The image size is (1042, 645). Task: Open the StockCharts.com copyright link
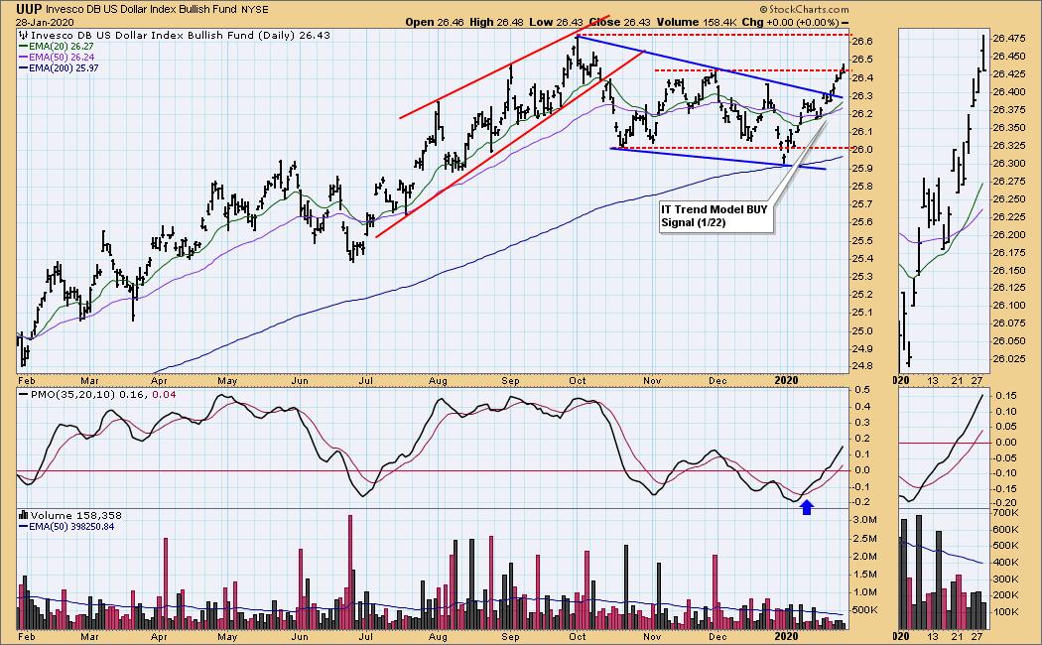pyautogui.click(x=804, y=9)
